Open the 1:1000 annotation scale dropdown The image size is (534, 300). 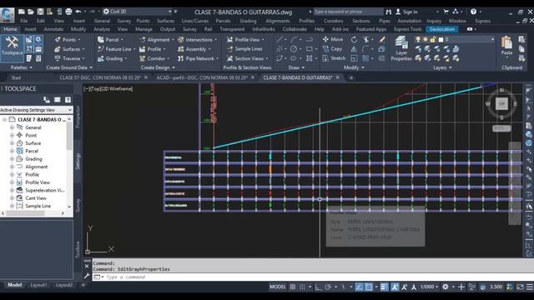click(429, 287)
